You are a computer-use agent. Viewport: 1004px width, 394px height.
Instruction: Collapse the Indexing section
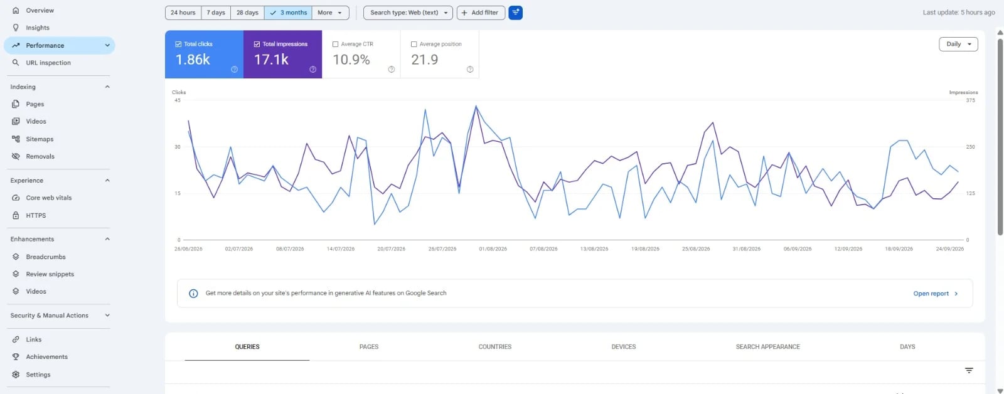pyautogui.click(x=107, y=87)
